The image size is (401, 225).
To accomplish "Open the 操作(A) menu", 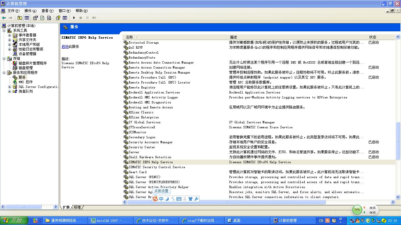I will tap(31, 11).
